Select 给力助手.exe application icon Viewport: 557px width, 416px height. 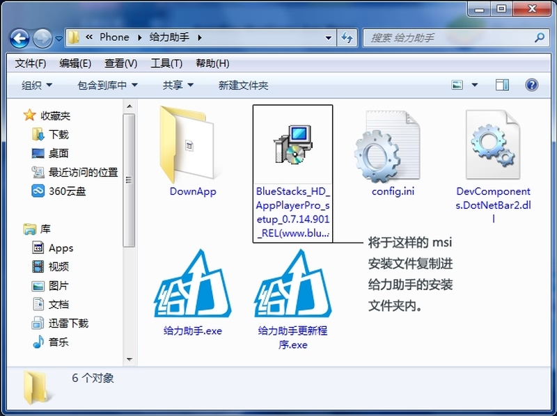[193, 284]
